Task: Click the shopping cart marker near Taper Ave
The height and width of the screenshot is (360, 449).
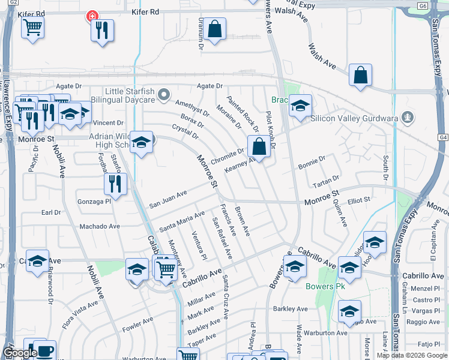Action: point(188,354)
